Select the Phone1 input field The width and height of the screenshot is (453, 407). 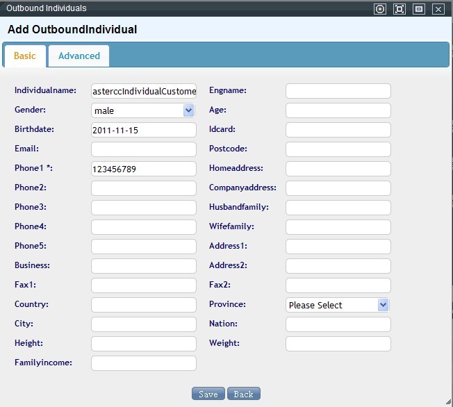144,169
